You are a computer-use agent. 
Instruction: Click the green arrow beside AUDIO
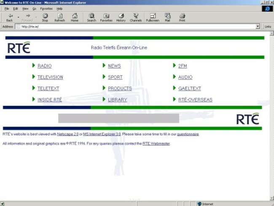click(x=174, y=77)
